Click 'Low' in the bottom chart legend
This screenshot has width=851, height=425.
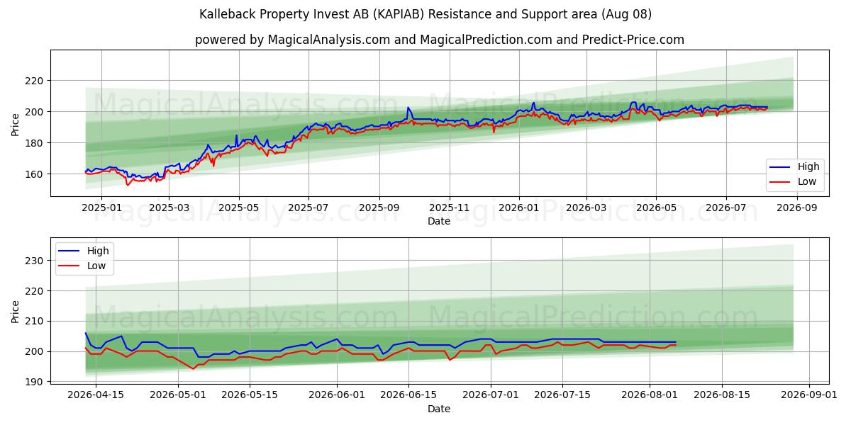pyautogui.click(x=96, y=266)
